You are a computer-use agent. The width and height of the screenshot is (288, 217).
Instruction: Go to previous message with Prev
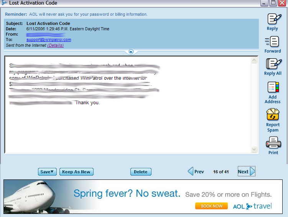[x=196, y=171]
